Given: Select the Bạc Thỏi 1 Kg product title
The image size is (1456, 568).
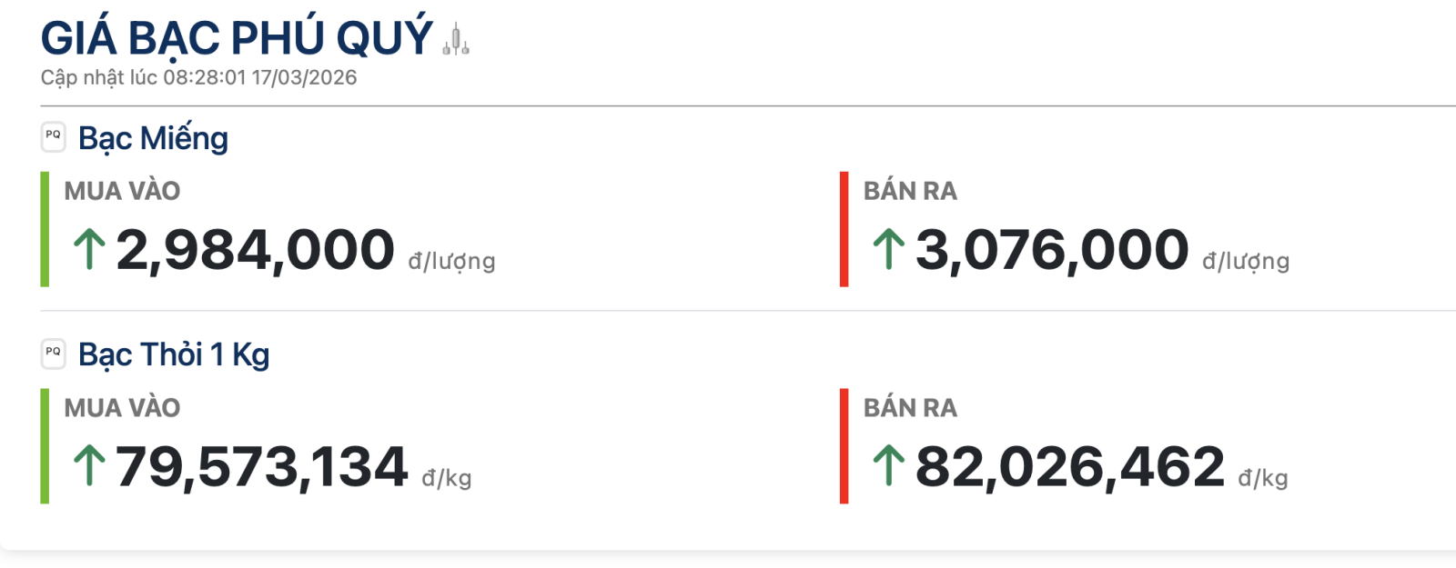Looking at the screenshot, I should 174,354.
